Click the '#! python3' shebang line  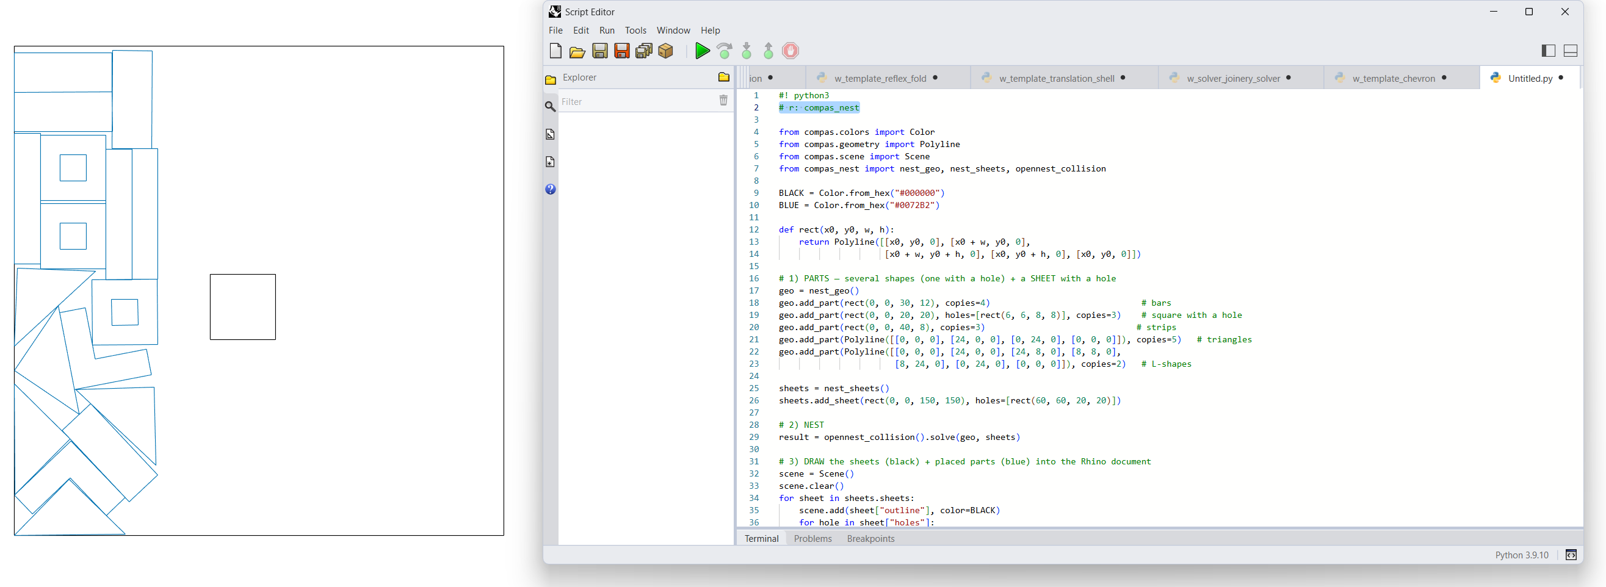point(804,95)
